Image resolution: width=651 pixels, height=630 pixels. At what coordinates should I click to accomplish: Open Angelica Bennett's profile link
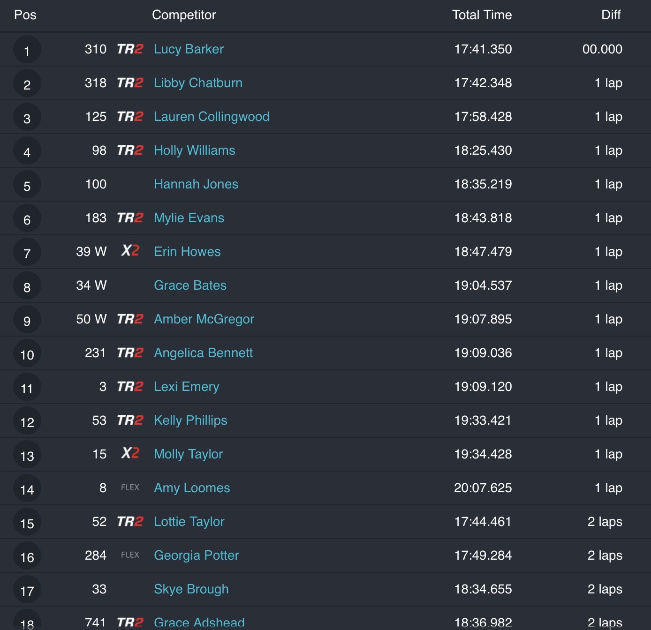click(x=203, y=353)
